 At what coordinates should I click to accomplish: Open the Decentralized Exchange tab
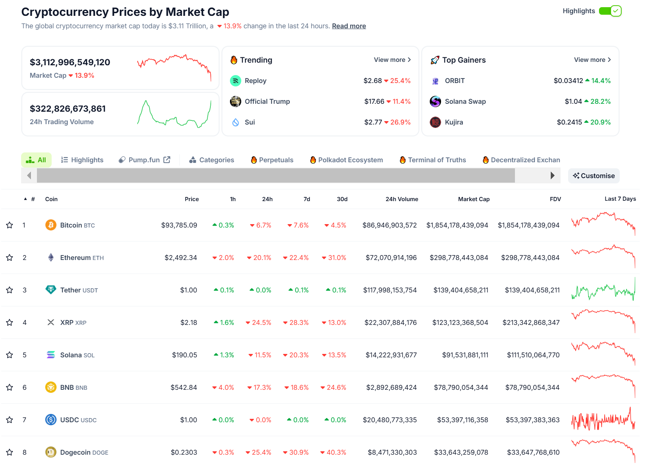521,160
